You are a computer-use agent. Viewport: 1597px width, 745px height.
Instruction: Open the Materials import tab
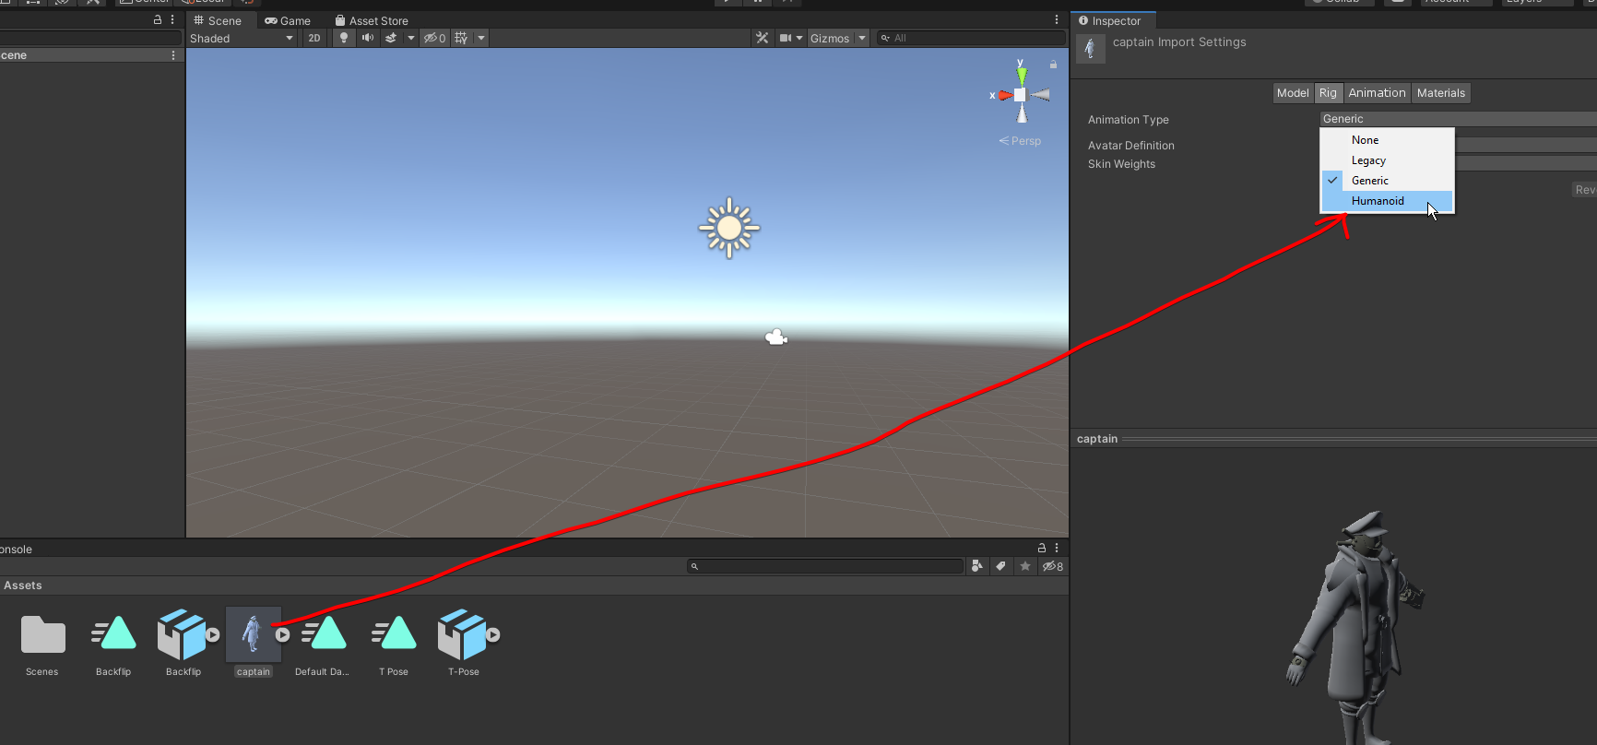1441,93
